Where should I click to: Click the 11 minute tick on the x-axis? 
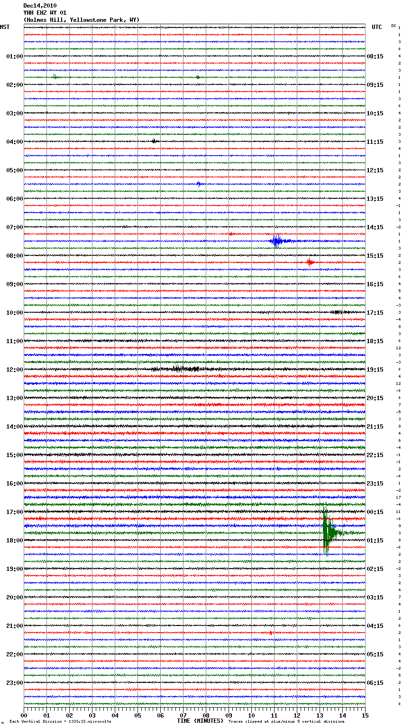pyautogui.click(x=274, y=715)
